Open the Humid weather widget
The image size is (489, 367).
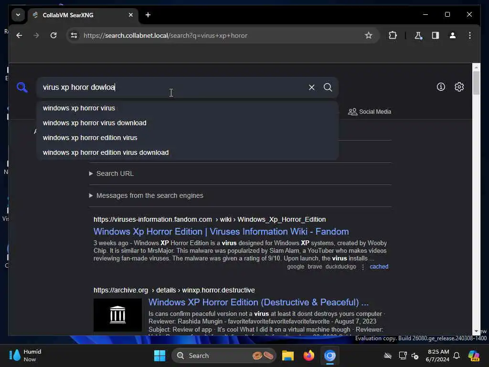26,356
